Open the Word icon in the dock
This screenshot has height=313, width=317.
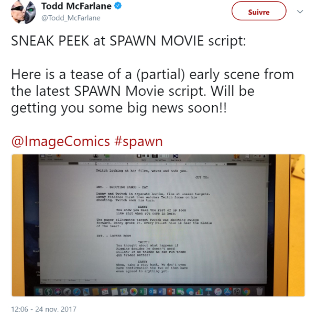tap(162, 292)
